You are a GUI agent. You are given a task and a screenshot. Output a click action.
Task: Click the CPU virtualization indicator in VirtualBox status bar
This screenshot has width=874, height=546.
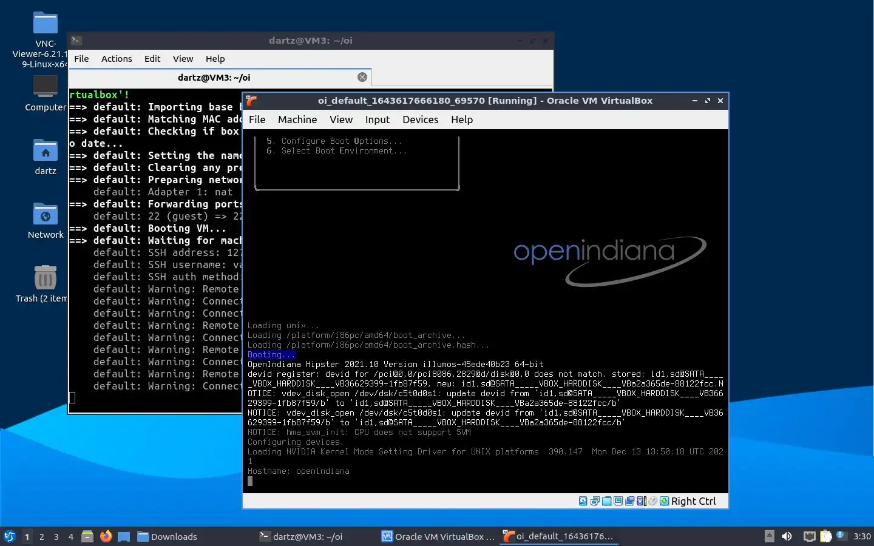pos(642,501)
